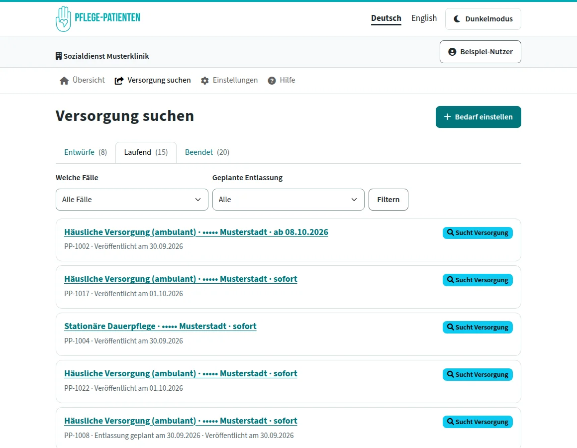Image resolution: width=577 pixels, height=448 pixels.
Task: Click the building icon next to Sozialdienst Musterklinik
Action: (59, 56)
